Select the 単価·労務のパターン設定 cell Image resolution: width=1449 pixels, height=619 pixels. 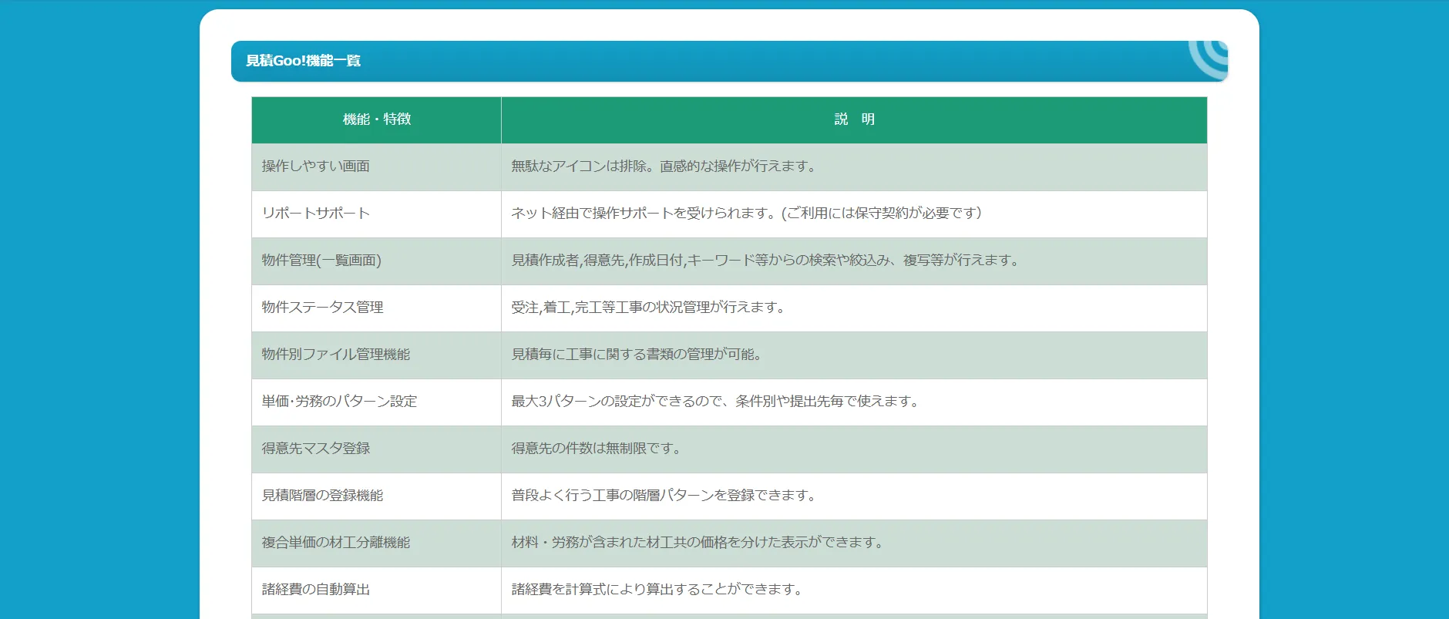click(x=377, y=402)
